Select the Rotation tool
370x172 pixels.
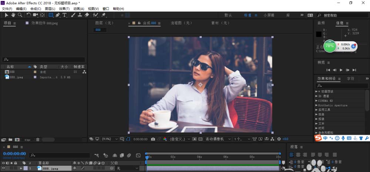28,15
